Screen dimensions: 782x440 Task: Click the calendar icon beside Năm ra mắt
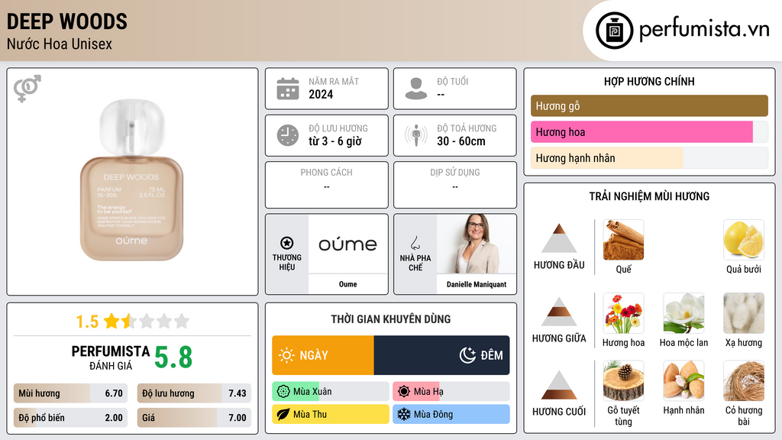(288, 89)
